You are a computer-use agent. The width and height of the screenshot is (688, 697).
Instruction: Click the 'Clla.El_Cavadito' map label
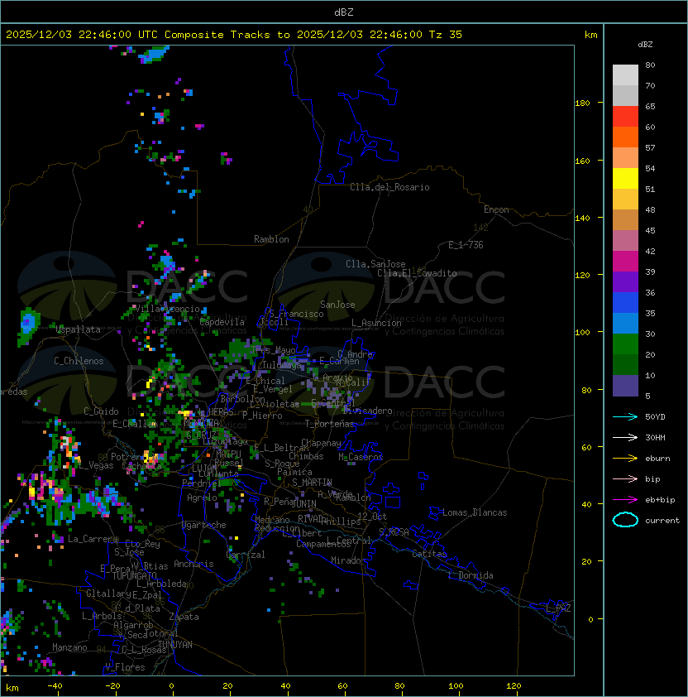pos(417,273)
